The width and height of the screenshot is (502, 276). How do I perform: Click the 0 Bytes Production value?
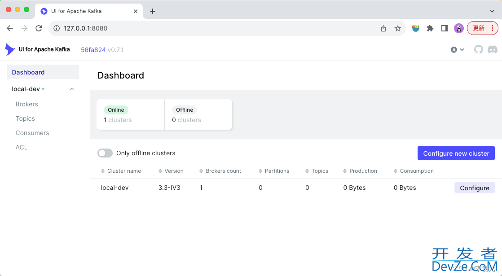point(354,188)
